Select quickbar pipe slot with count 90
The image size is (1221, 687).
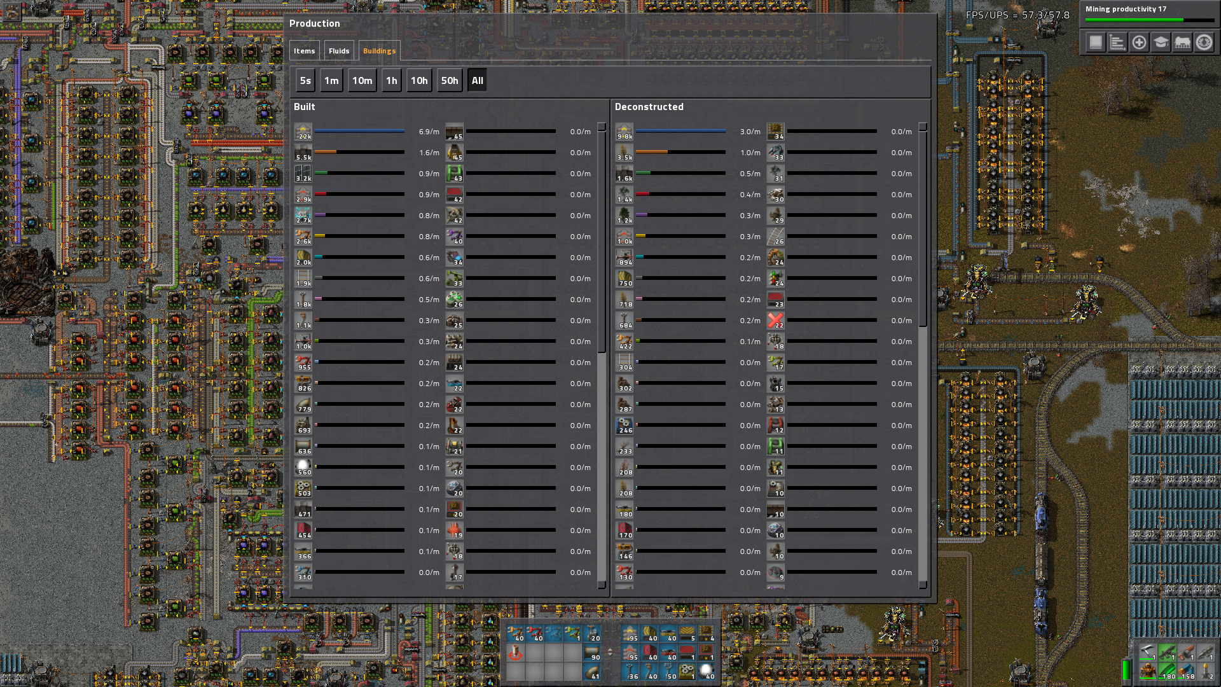[591, 652]
